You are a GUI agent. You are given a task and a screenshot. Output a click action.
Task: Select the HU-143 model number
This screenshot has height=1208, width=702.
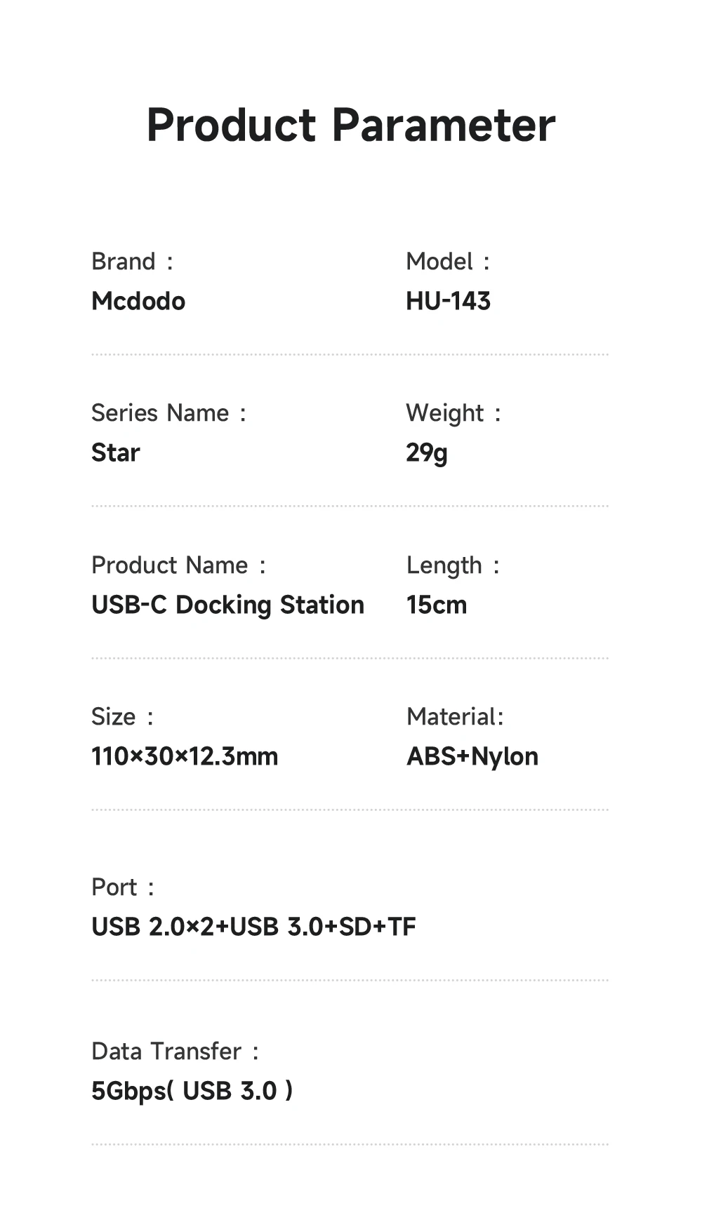click(x=448, y=302)
